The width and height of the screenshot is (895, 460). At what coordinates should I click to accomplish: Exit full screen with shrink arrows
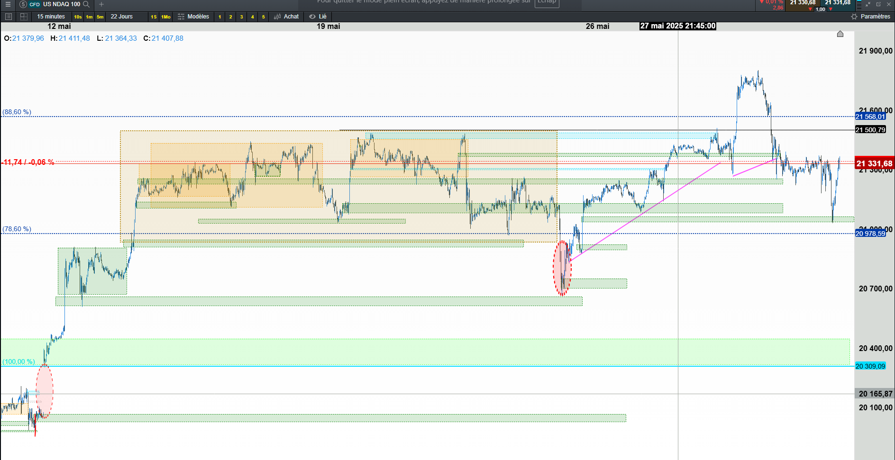(868, 4)
